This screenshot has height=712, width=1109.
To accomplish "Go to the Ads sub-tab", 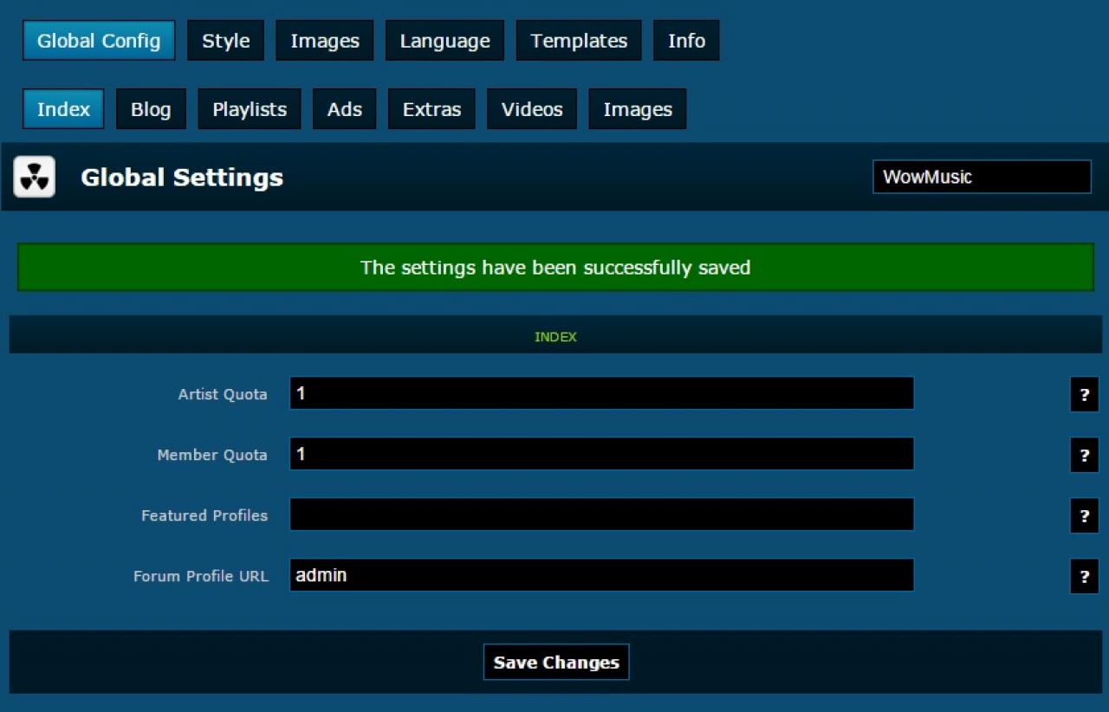I will point(345,109).
